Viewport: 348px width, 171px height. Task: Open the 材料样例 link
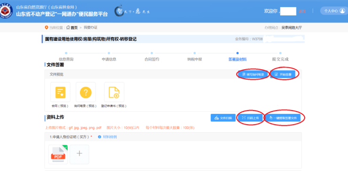tap(110, 137)
